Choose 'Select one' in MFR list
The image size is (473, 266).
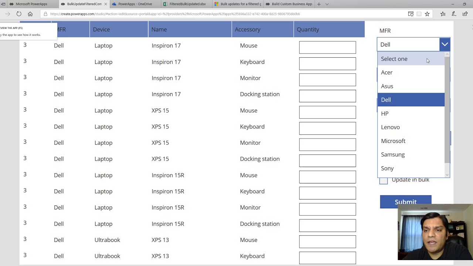click(411, 59)
